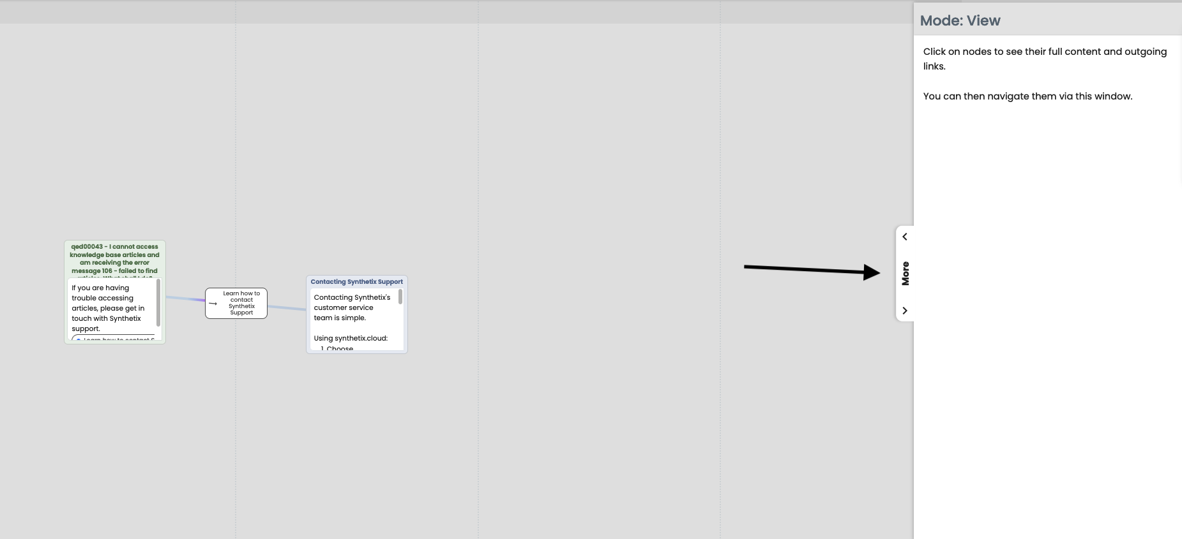
Task: Click scrollbar in Contacting Synthetix Support node
Action: [x=400, y=297]
